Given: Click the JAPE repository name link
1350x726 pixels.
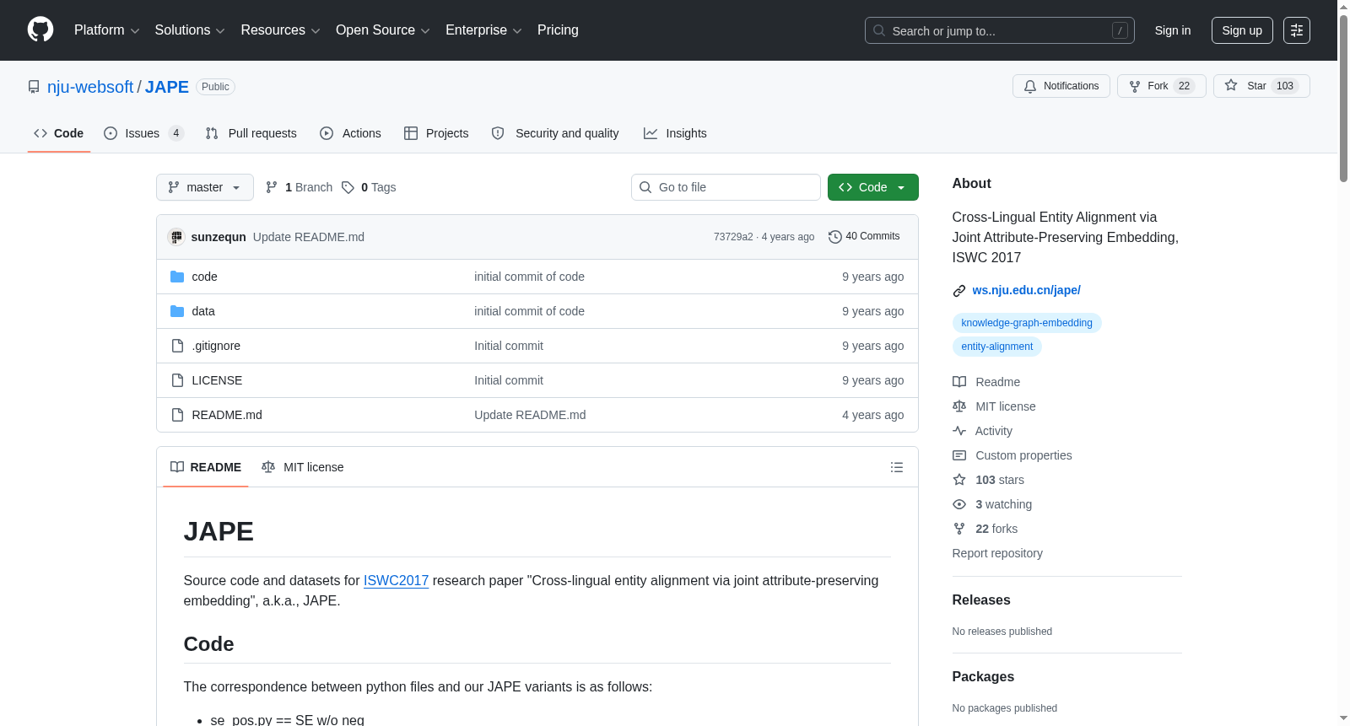Looking at the screenshot, I should 167,87.
